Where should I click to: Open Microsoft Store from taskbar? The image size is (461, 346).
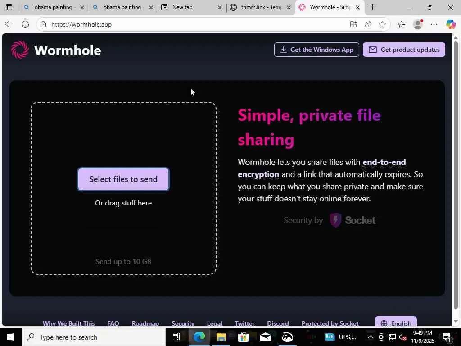pyautogui.click(x=243, y=337)
